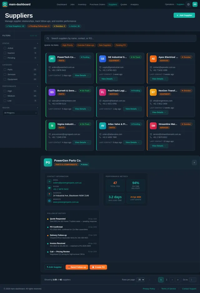
Task: Click the Add Supplier button
Action: tap(184, 15)
